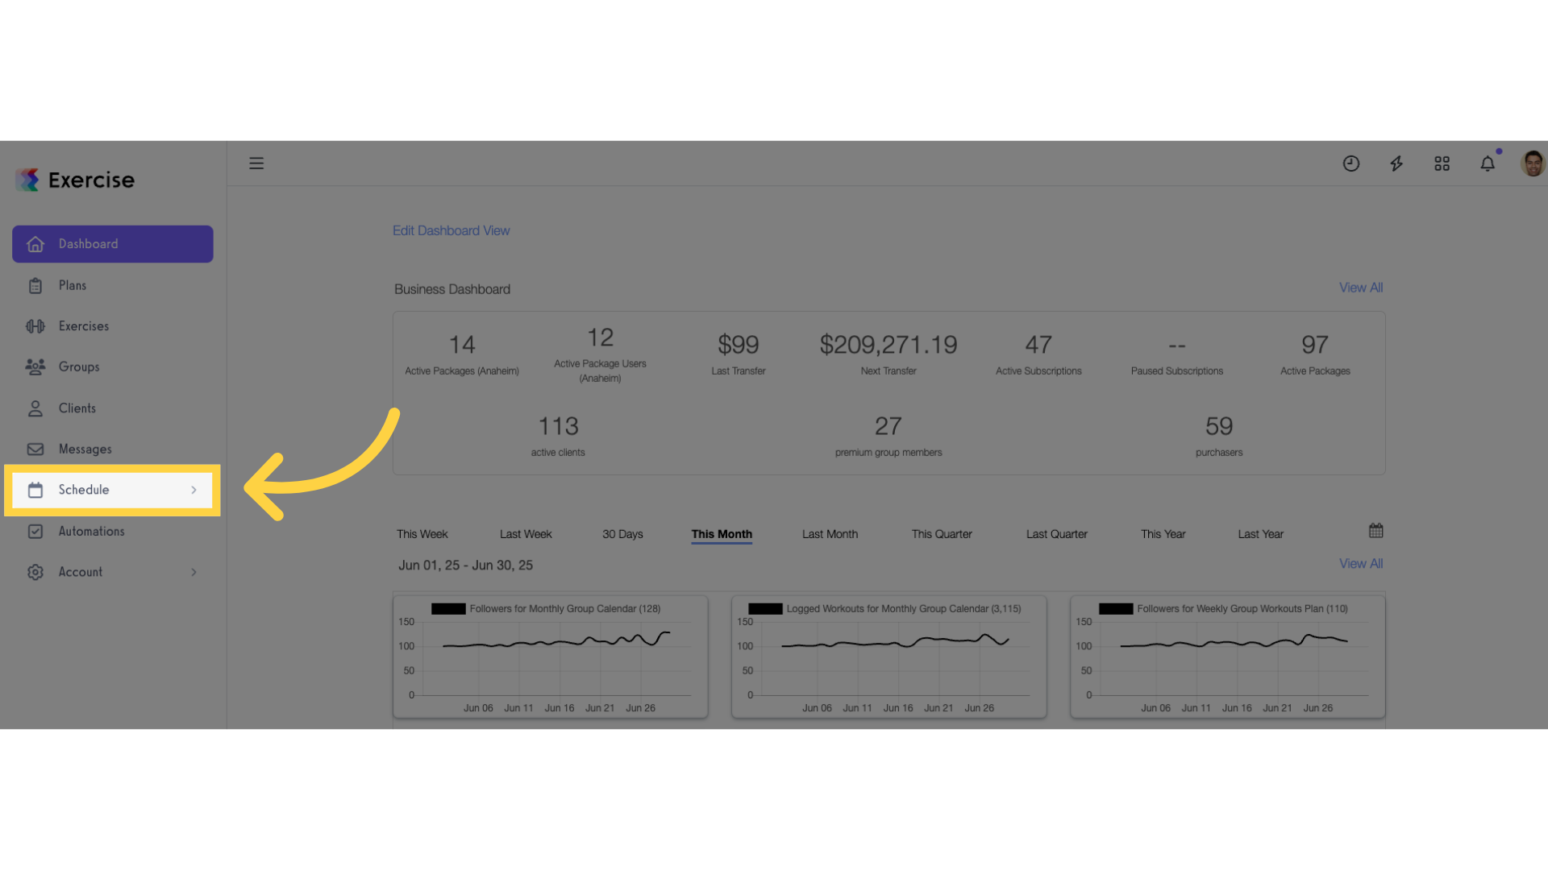Click the Schedule calendar icon
The height and width of the screenshot is (870, 1548).
[x=35, y=490]
